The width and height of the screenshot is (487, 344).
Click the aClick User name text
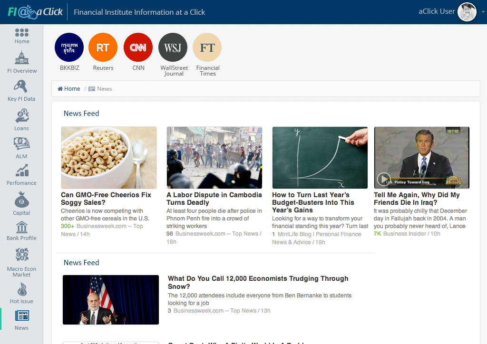(437, 11)
